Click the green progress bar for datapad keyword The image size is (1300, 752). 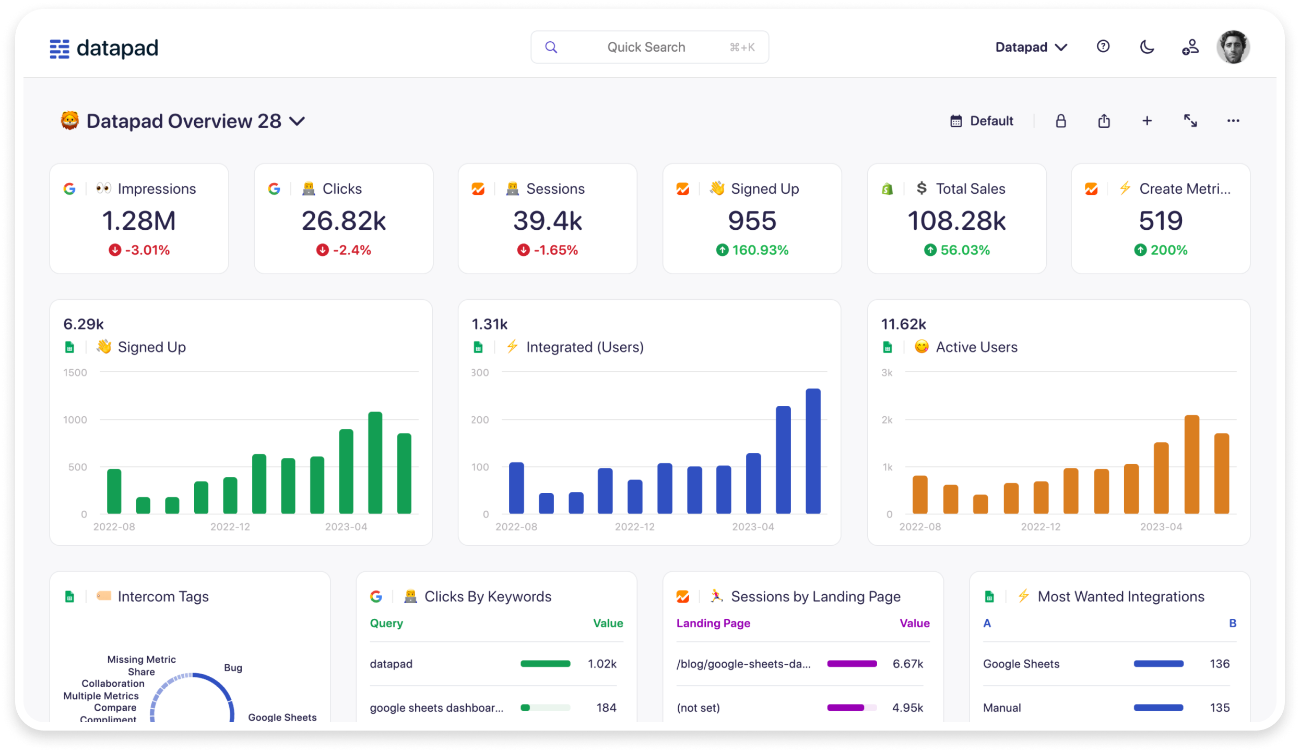(x=546, y=664)
